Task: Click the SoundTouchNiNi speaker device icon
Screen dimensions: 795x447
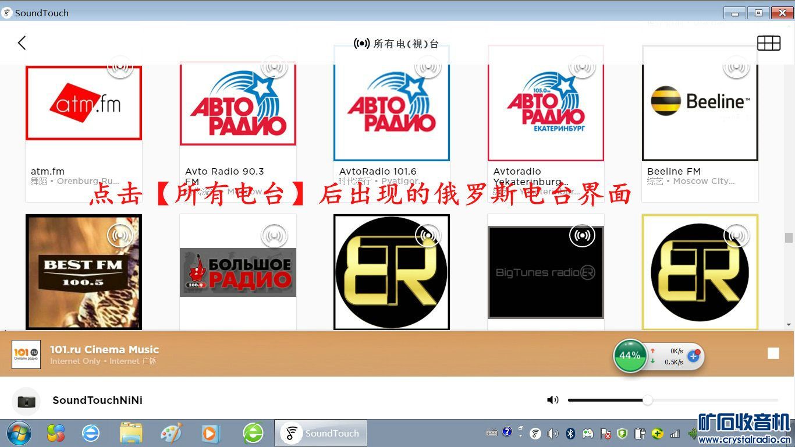Action: click(x=26, y=401)
